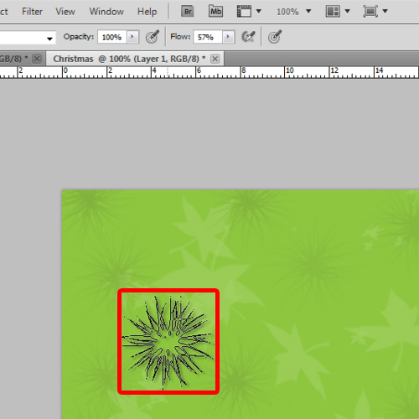
Task: Open the Opacity slider arrow
Action: tap(132, 37)
